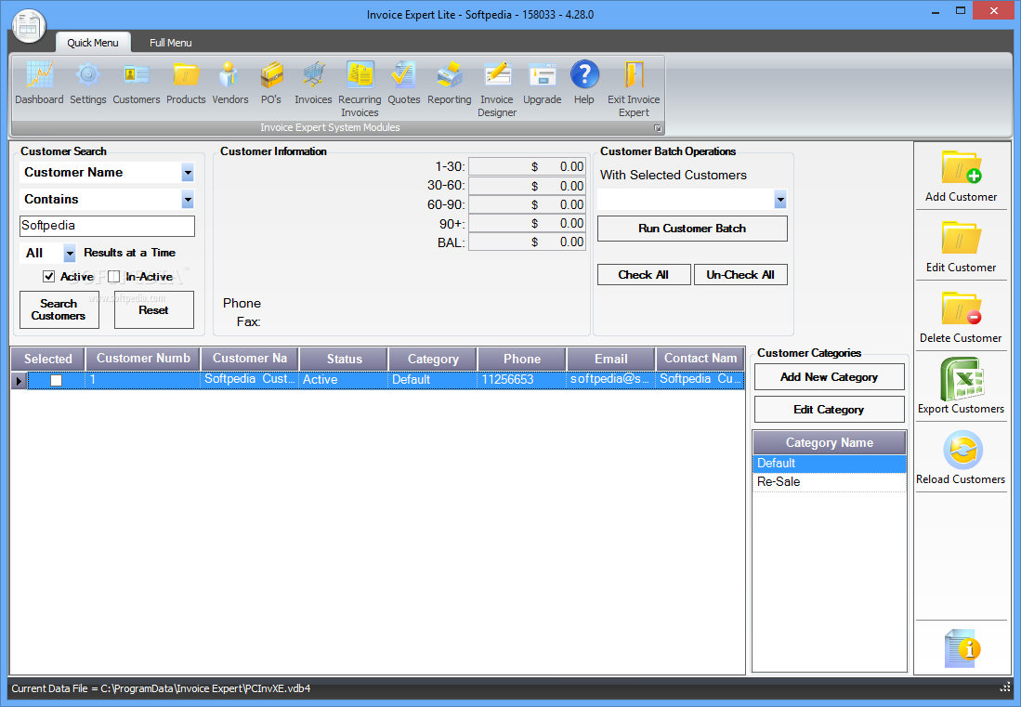Viewport: 1021px width, 707px height.
Task: Sort by Email column header
Action: point(610,359)
